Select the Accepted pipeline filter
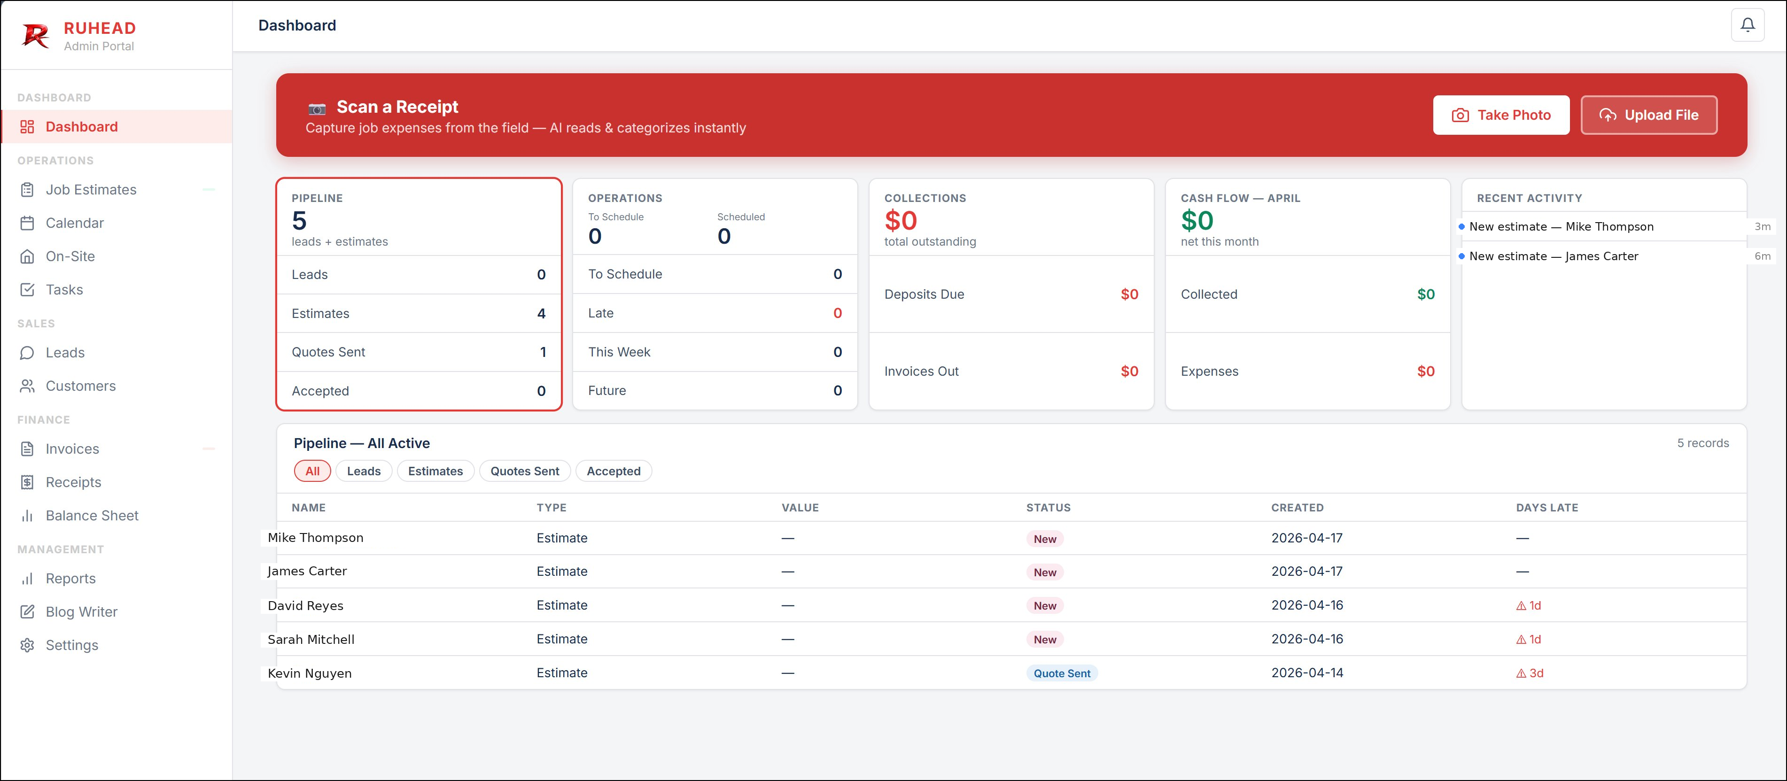The height and width of the screenshot is (781, 1787). (613, 471)
